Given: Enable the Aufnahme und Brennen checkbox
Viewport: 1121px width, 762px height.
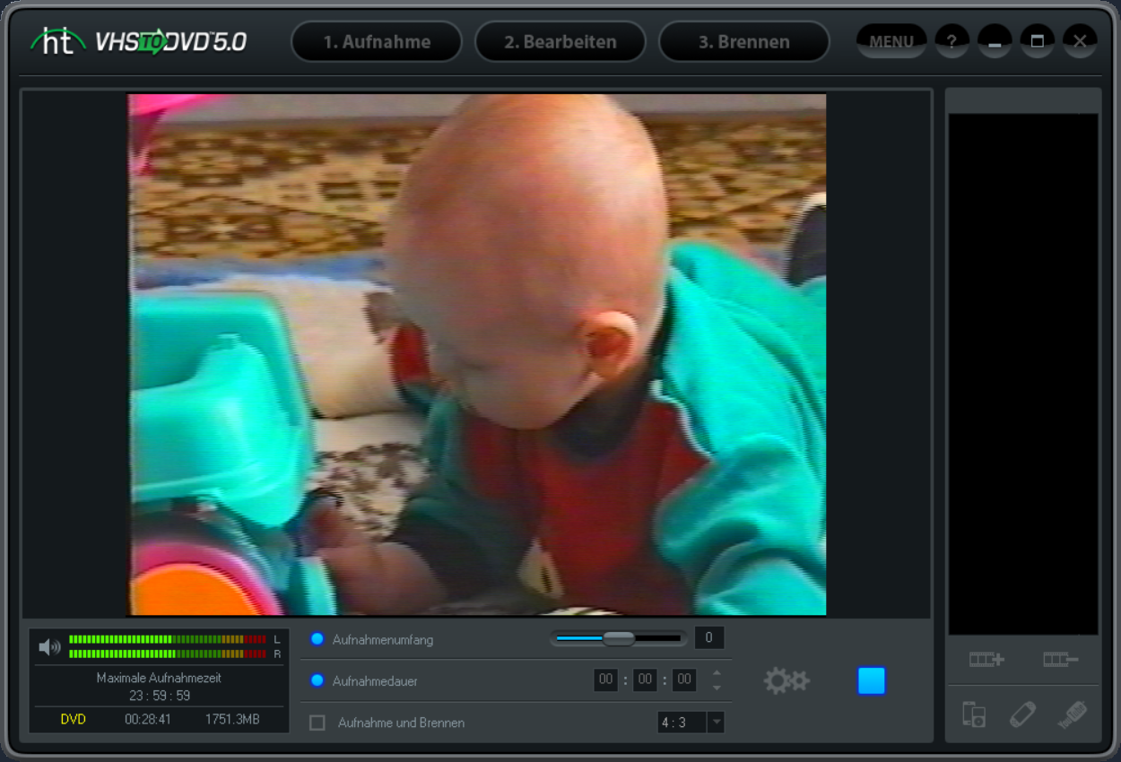Looking at the screenshot, I should click(317, 723).
